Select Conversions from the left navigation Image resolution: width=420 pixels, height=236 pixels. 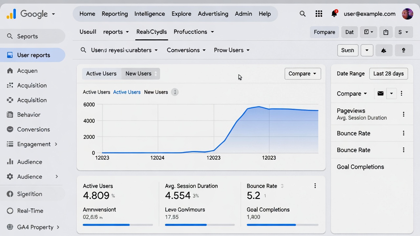(33, 129)
